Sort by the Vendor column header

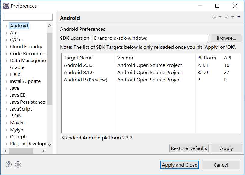pos(155,58)
